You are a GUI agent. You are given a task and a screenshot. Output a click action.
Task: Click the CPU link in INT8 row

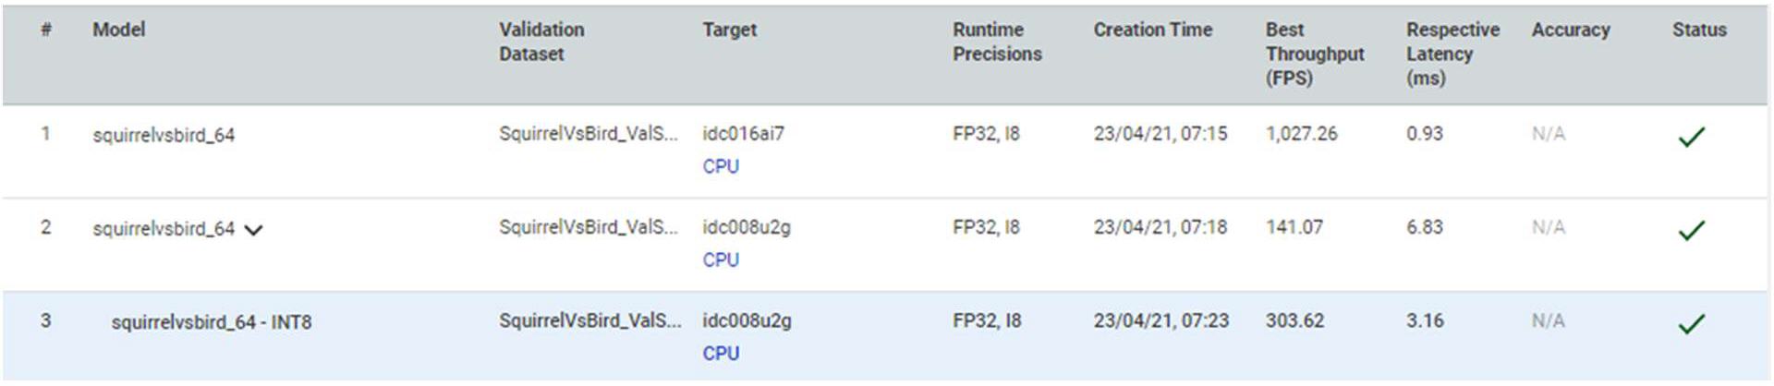click(721, 353)
